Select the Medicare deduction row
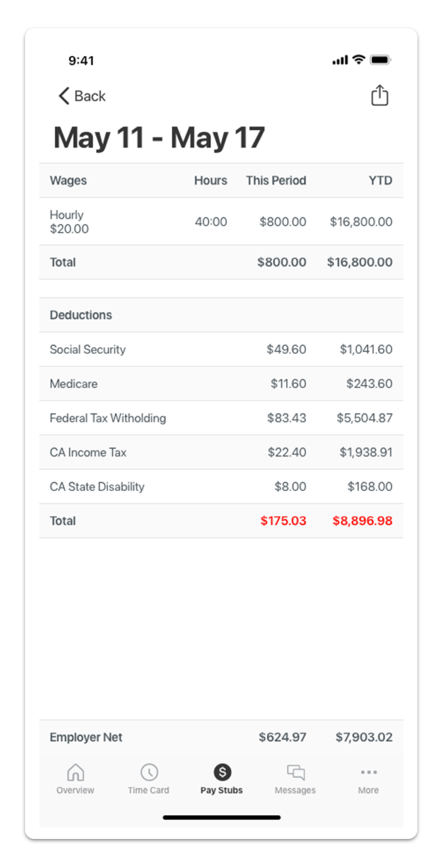442x868 pixels. [x=221, y=383]
